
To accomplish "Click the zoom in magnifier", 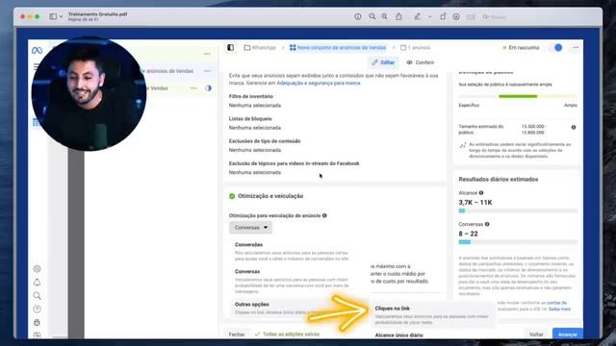I will coord(384,16).
